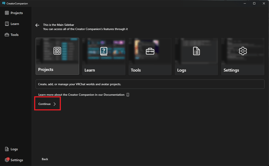Image resolution: width=269 pixels, height=166 pixels.
Task: Maximize the CreatorCompanion window
Action: coord(254,3)
